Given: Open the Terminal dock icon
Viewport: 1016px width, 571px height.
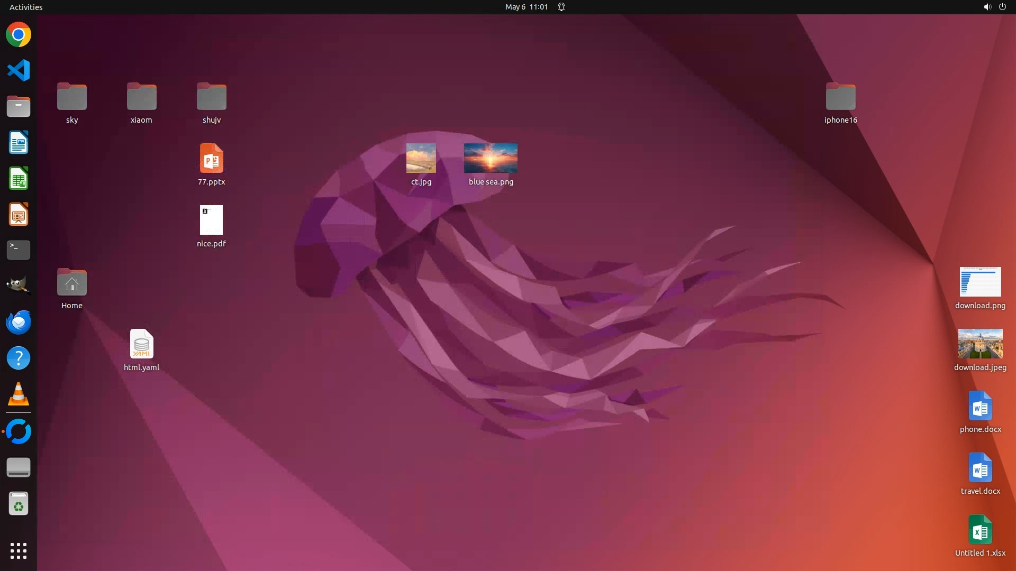Looking at the screenshot, I should tap(19, 250).
